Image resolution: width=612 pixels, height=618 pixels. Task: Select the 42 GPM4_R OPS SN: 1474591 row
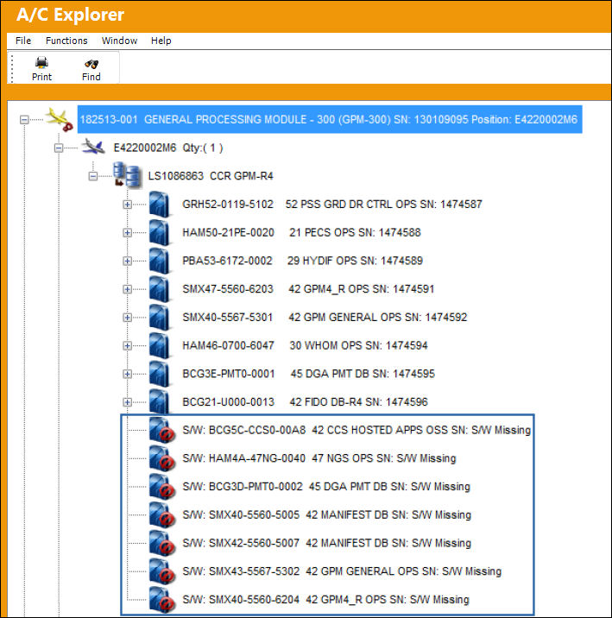pos(308,289)
